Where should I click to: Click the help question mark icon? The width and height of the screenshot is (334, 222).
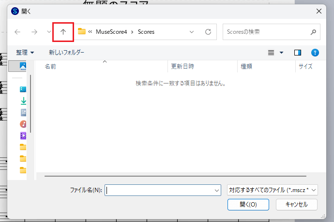315,52
